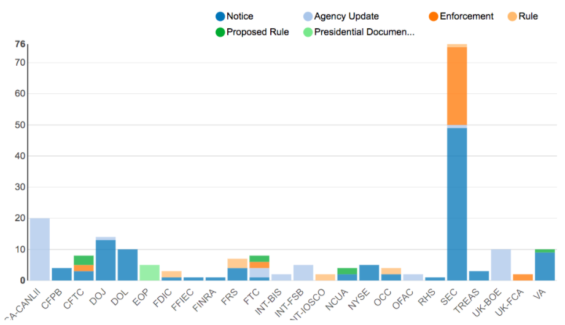Select the UK-BOE Agency Update bar
This screenshot has height=325, width=565.
(501, 265)
